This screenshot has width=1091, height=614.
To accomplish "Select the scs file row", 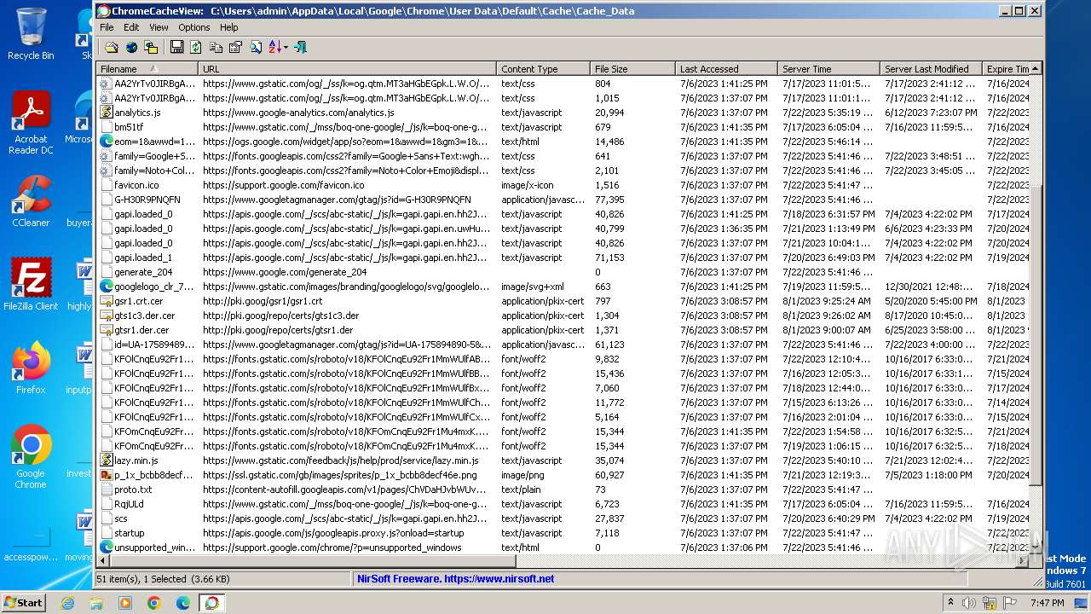I will pyautogui.click(x=563, y=518).
